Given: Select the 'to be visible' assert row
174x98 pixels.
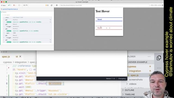Looking at the screenshot, I should point(27,31).
